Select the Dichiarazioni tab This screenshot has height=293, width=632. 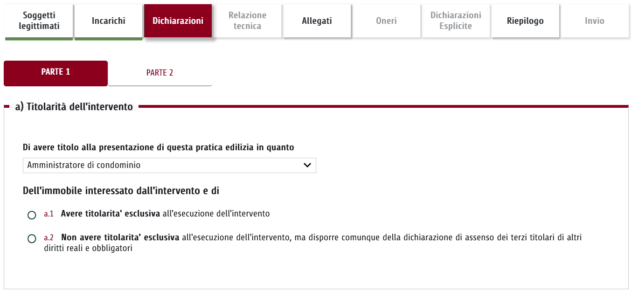[178, 21]
